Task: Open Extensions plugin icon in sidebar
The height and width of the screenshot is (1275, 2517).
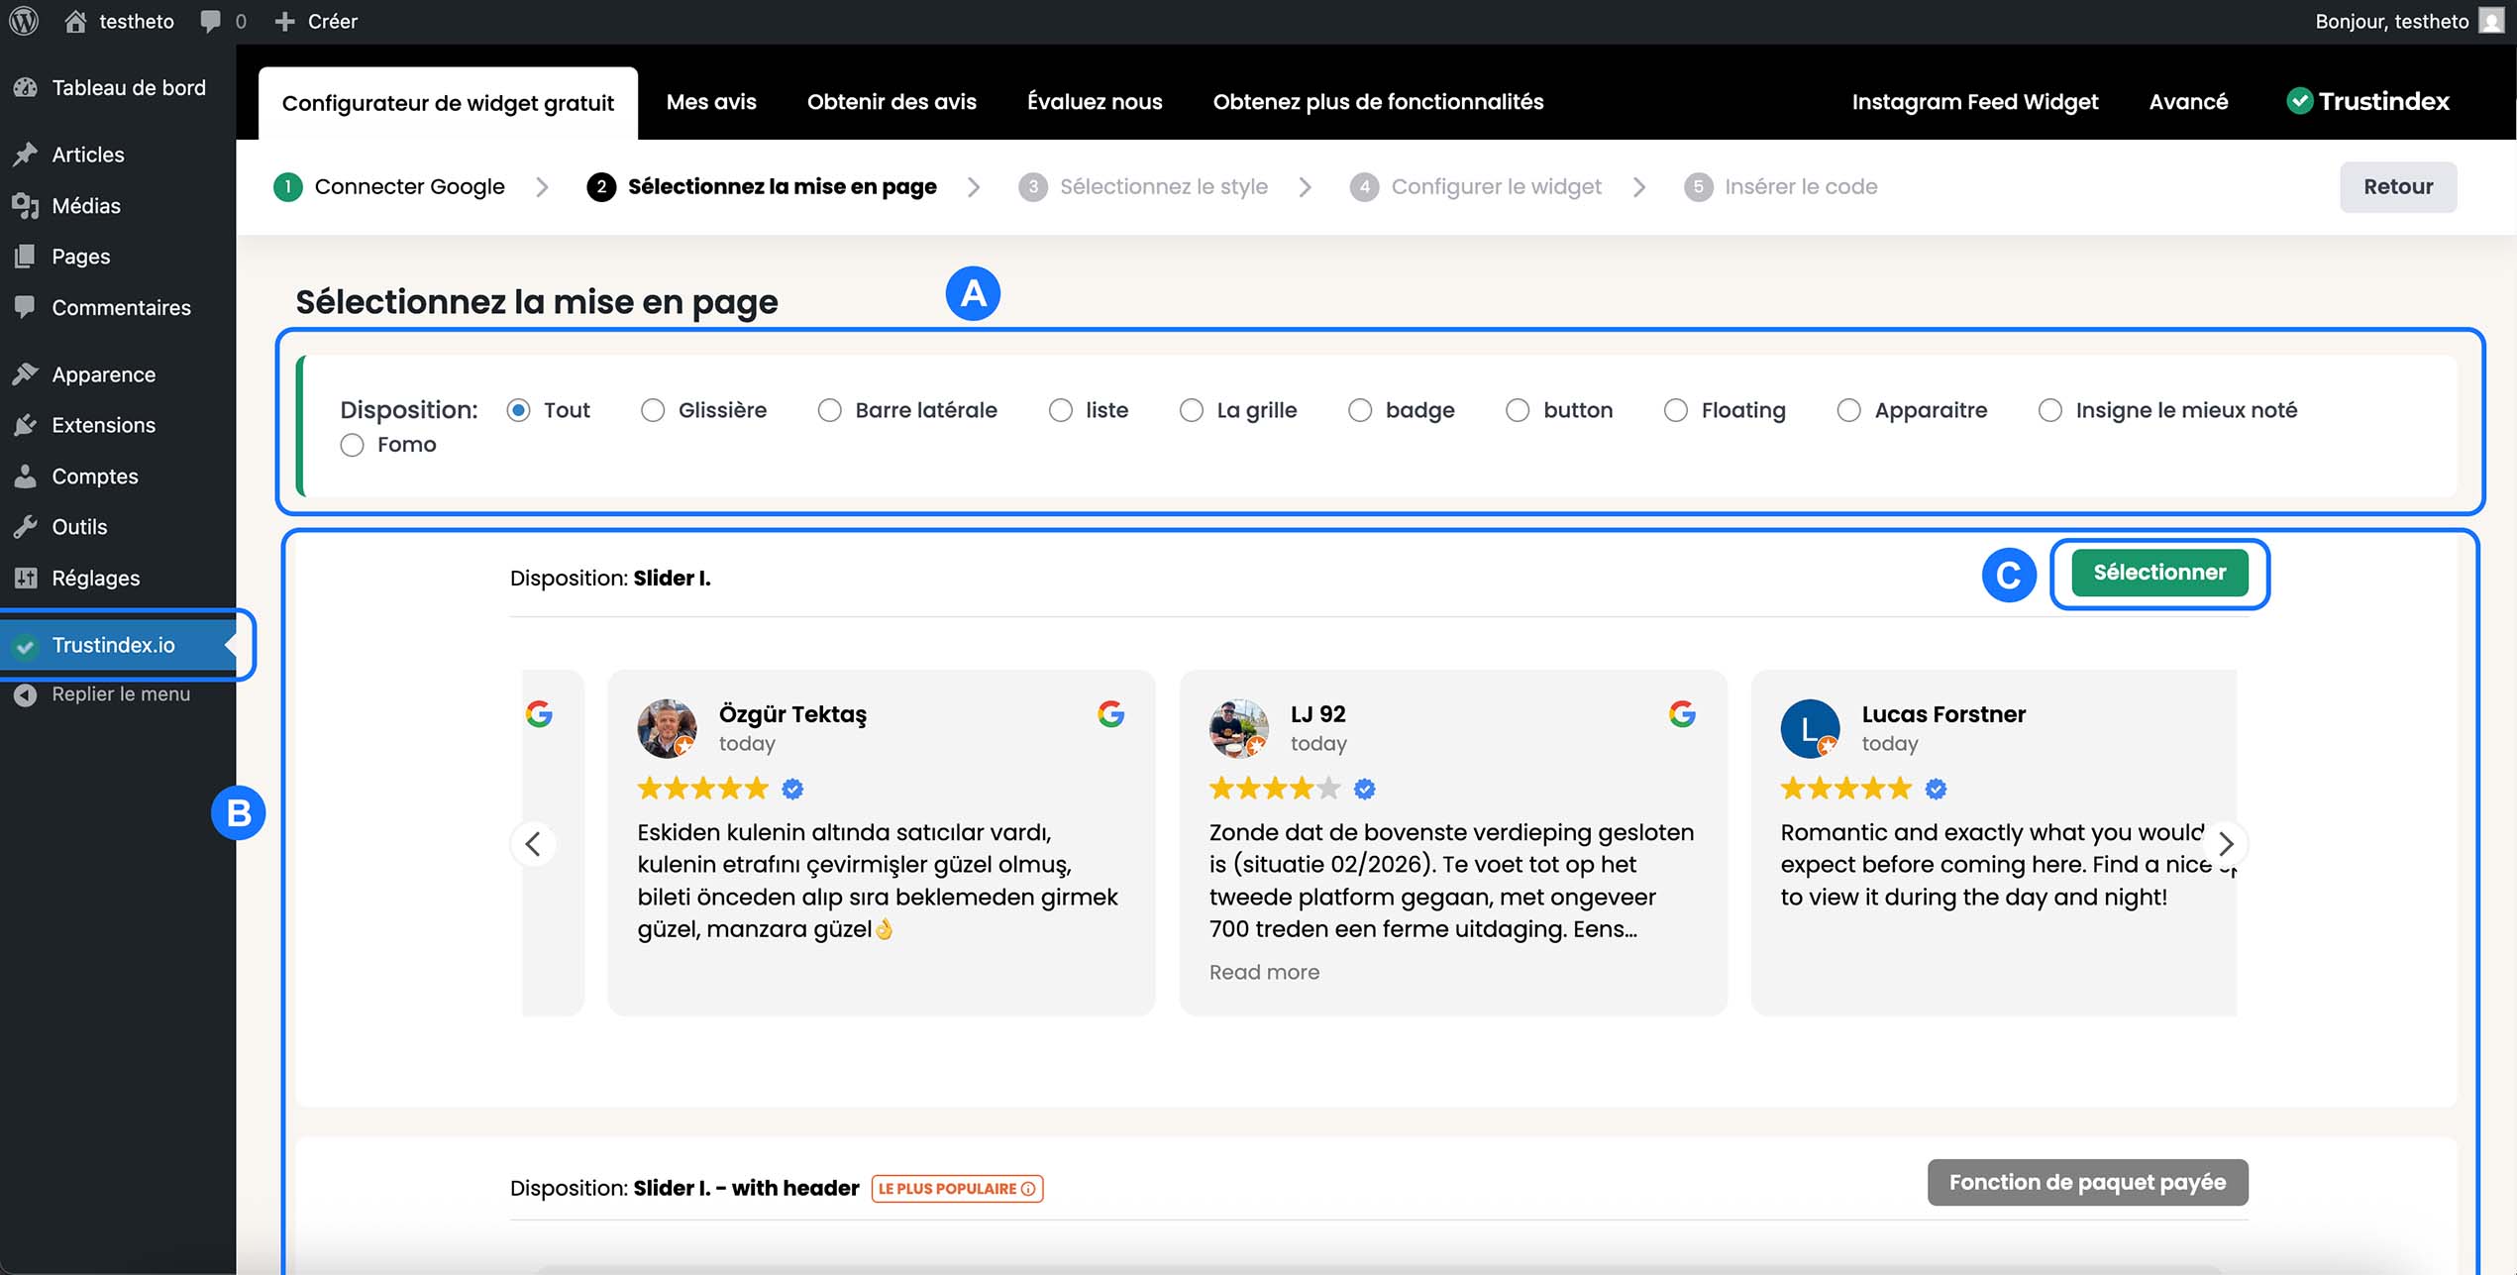Action: click(26, 425)
